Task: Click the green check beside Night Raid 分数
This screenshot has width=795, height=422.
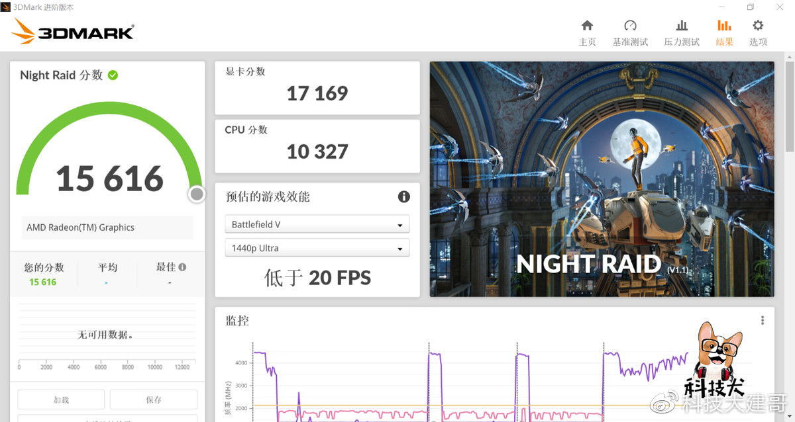Action: click(113, 75)
